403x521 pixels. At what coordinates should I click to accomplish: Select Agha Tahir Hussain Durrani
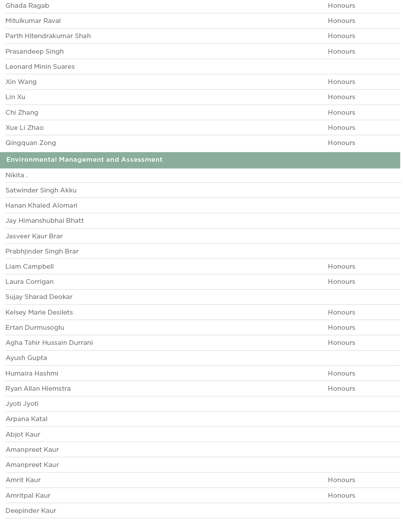point(49,343)
